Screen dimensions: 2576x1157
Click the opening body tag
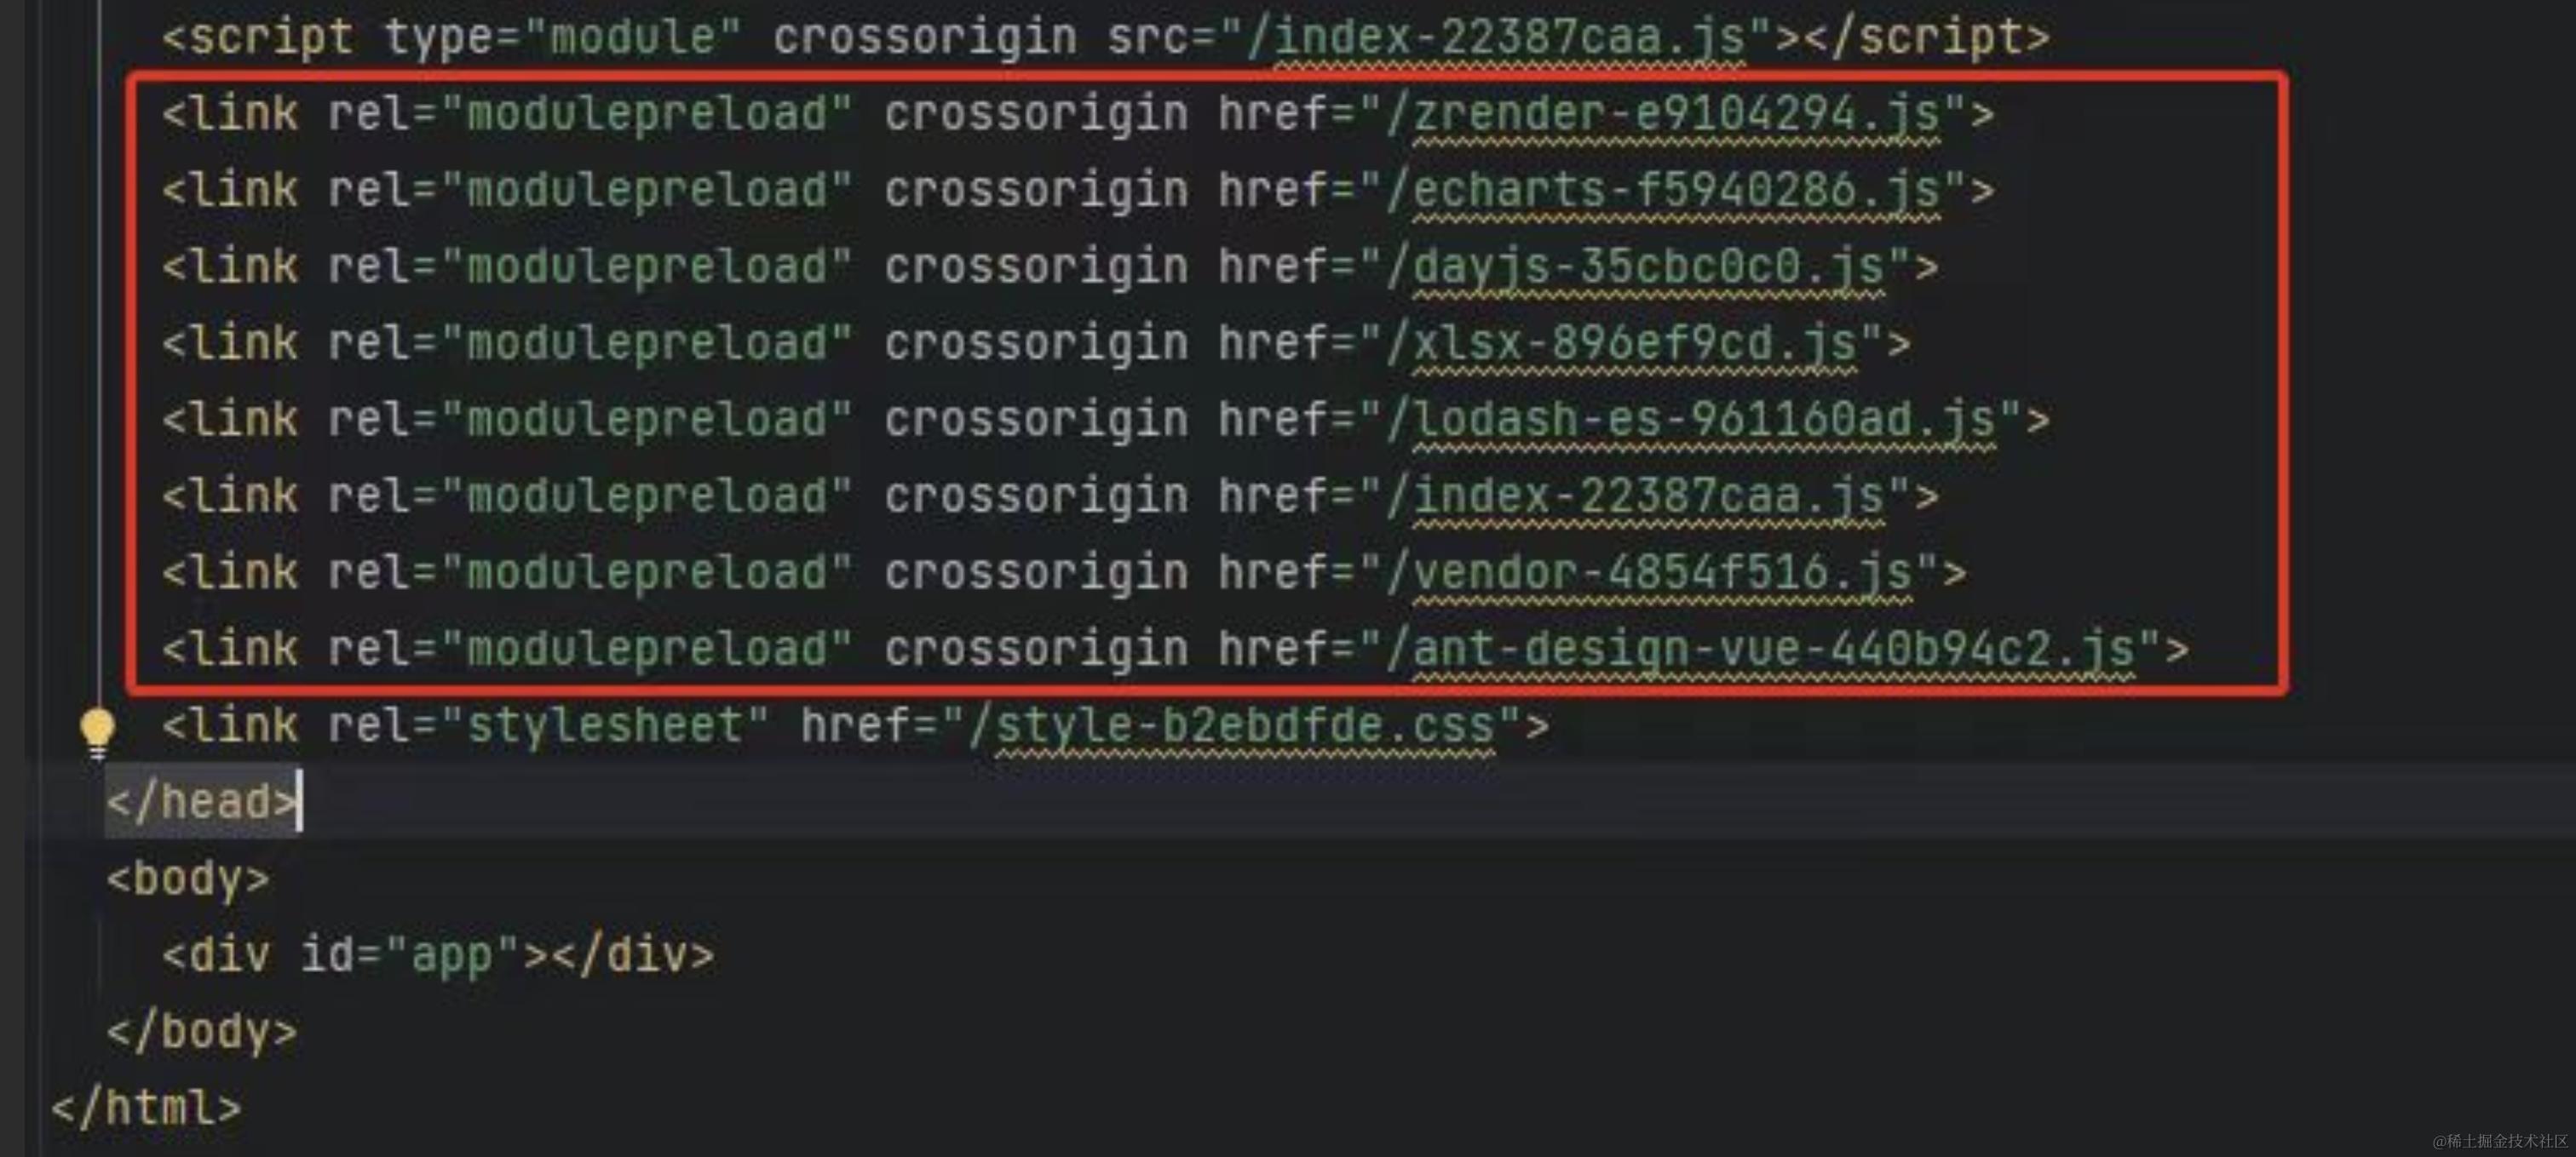point(188,879)
